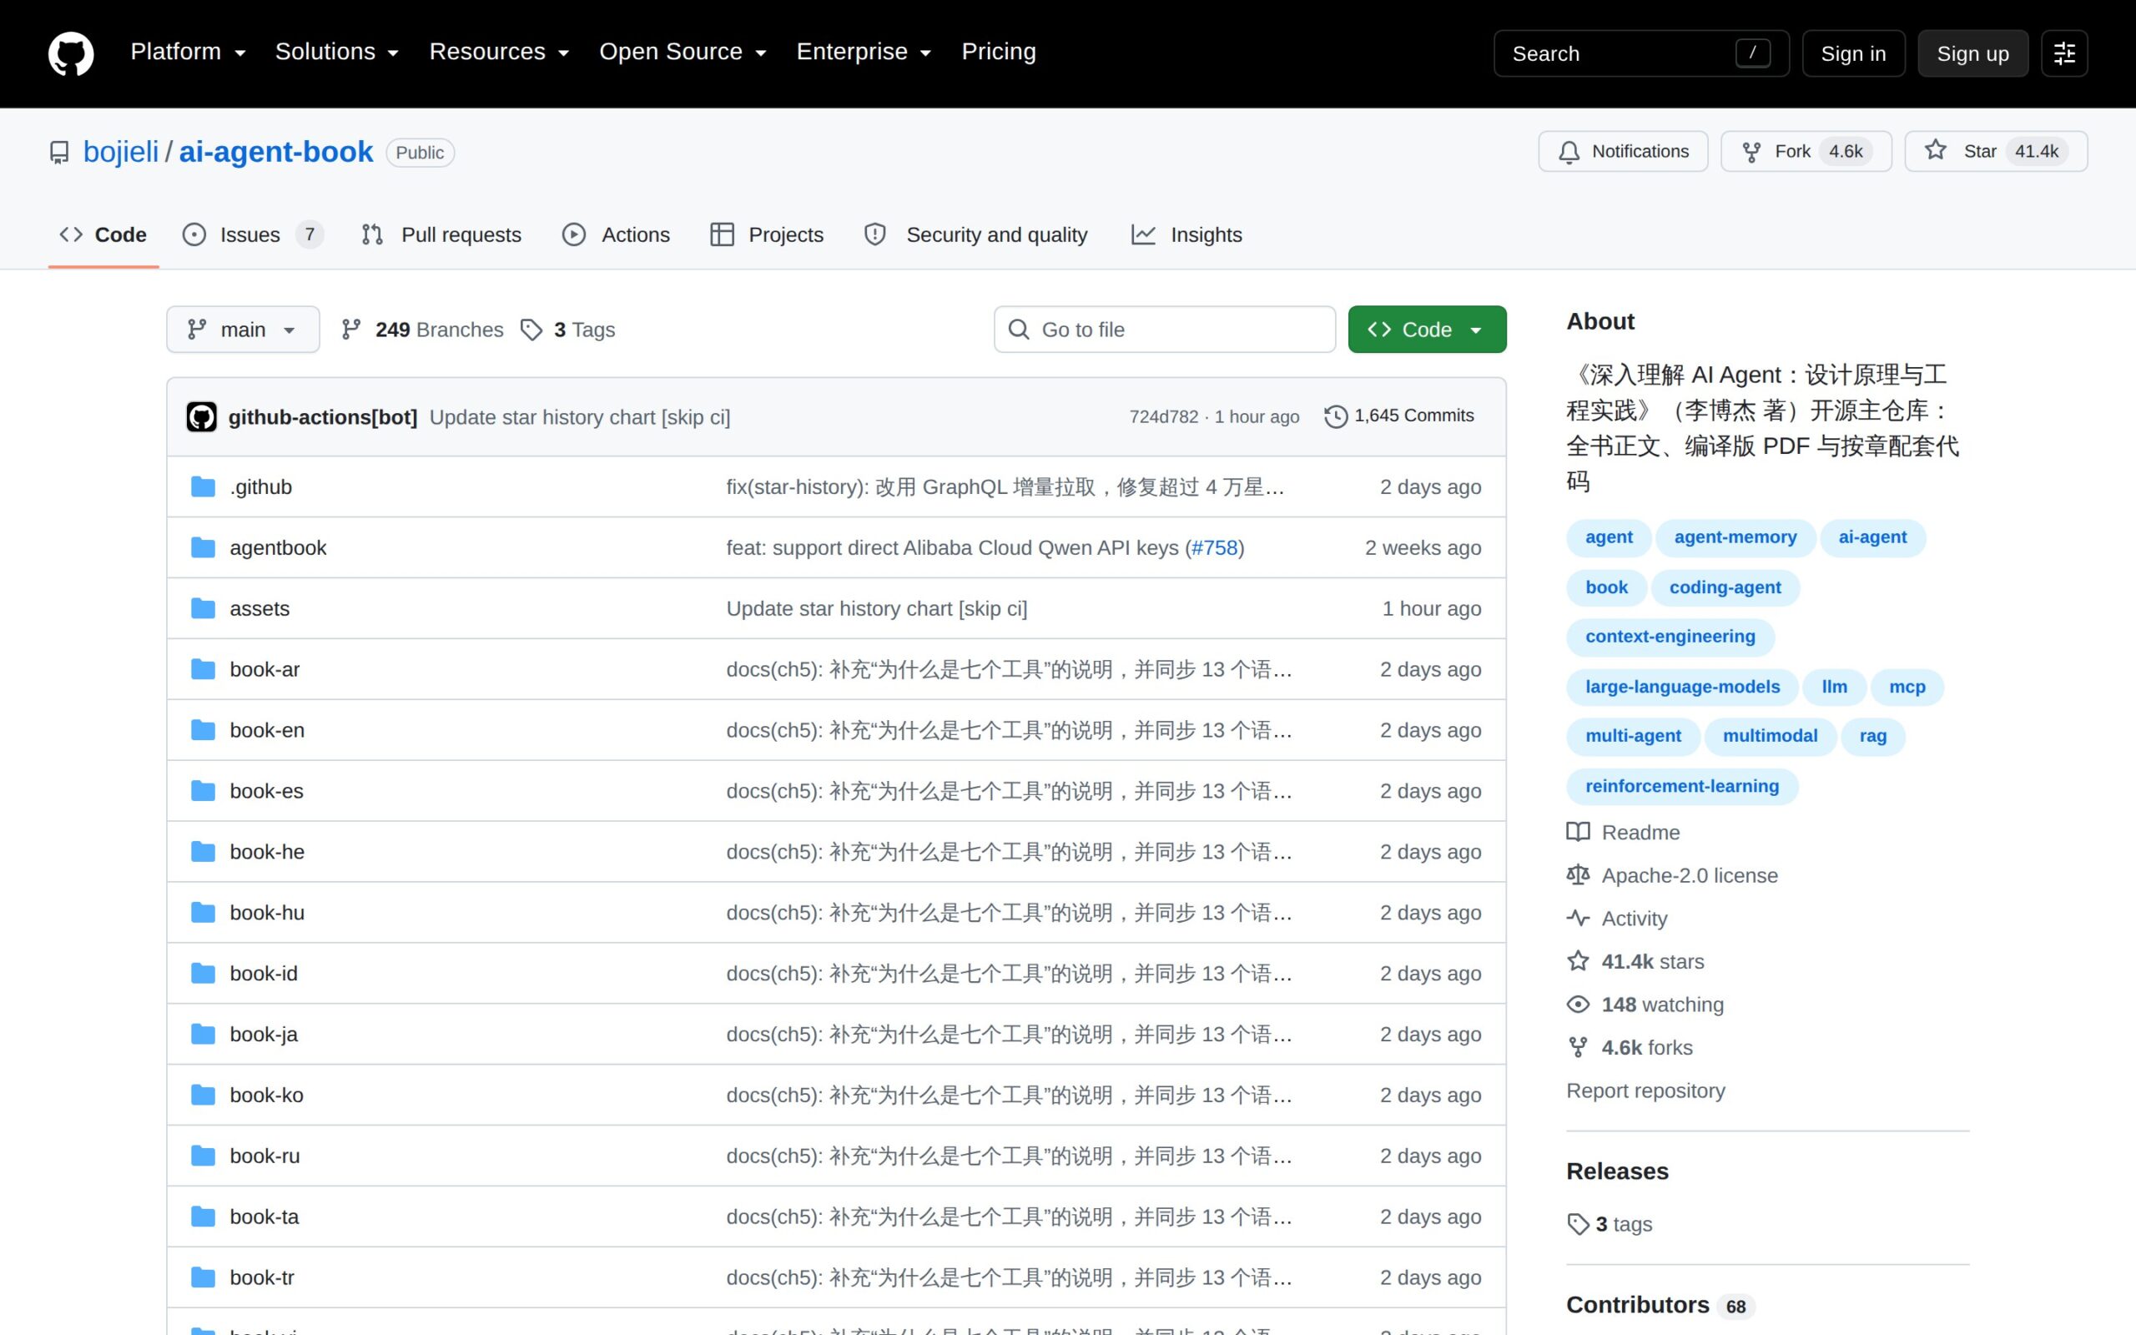Expand the green Code dropdown button
Viewport: 2136px width, 1335px height.
(1426, 330)
